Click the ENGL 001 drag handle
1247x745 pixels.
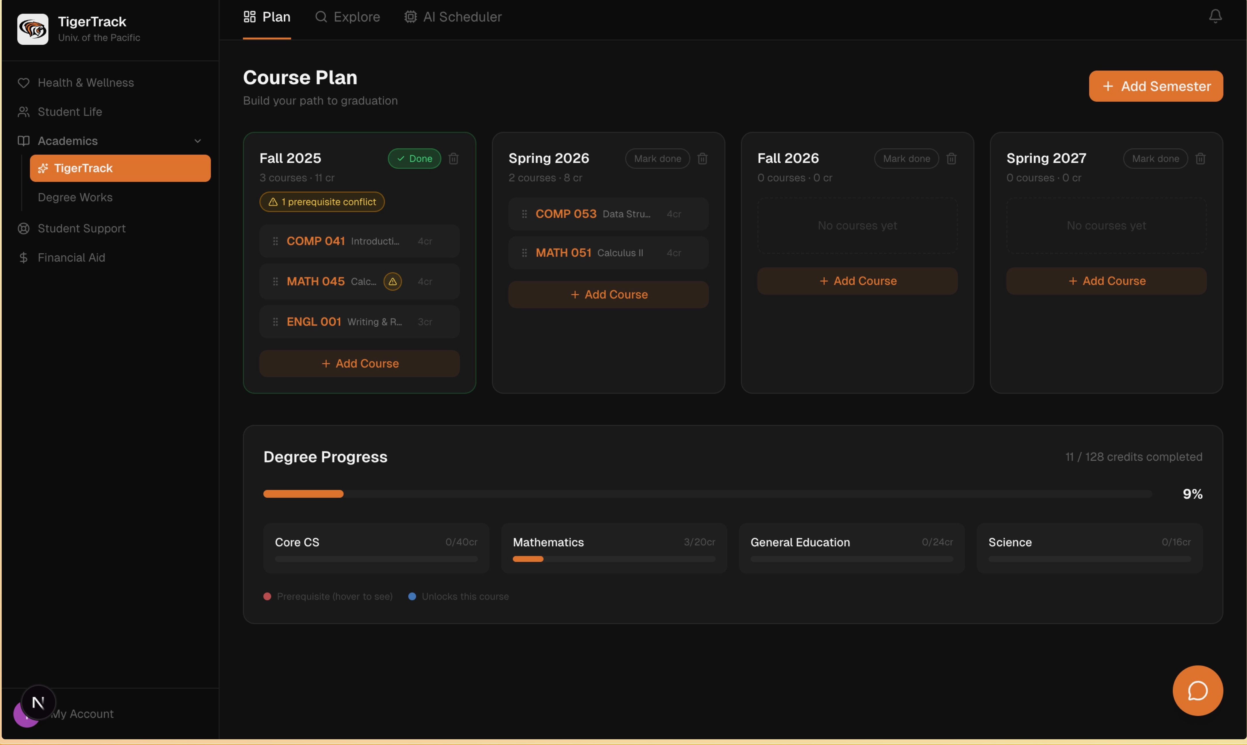click(275, 322)
